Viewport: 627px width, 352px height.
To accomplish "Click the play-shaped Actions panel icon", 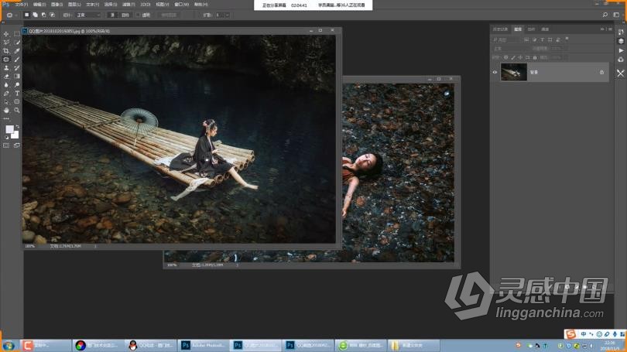I will click(621, 51).
